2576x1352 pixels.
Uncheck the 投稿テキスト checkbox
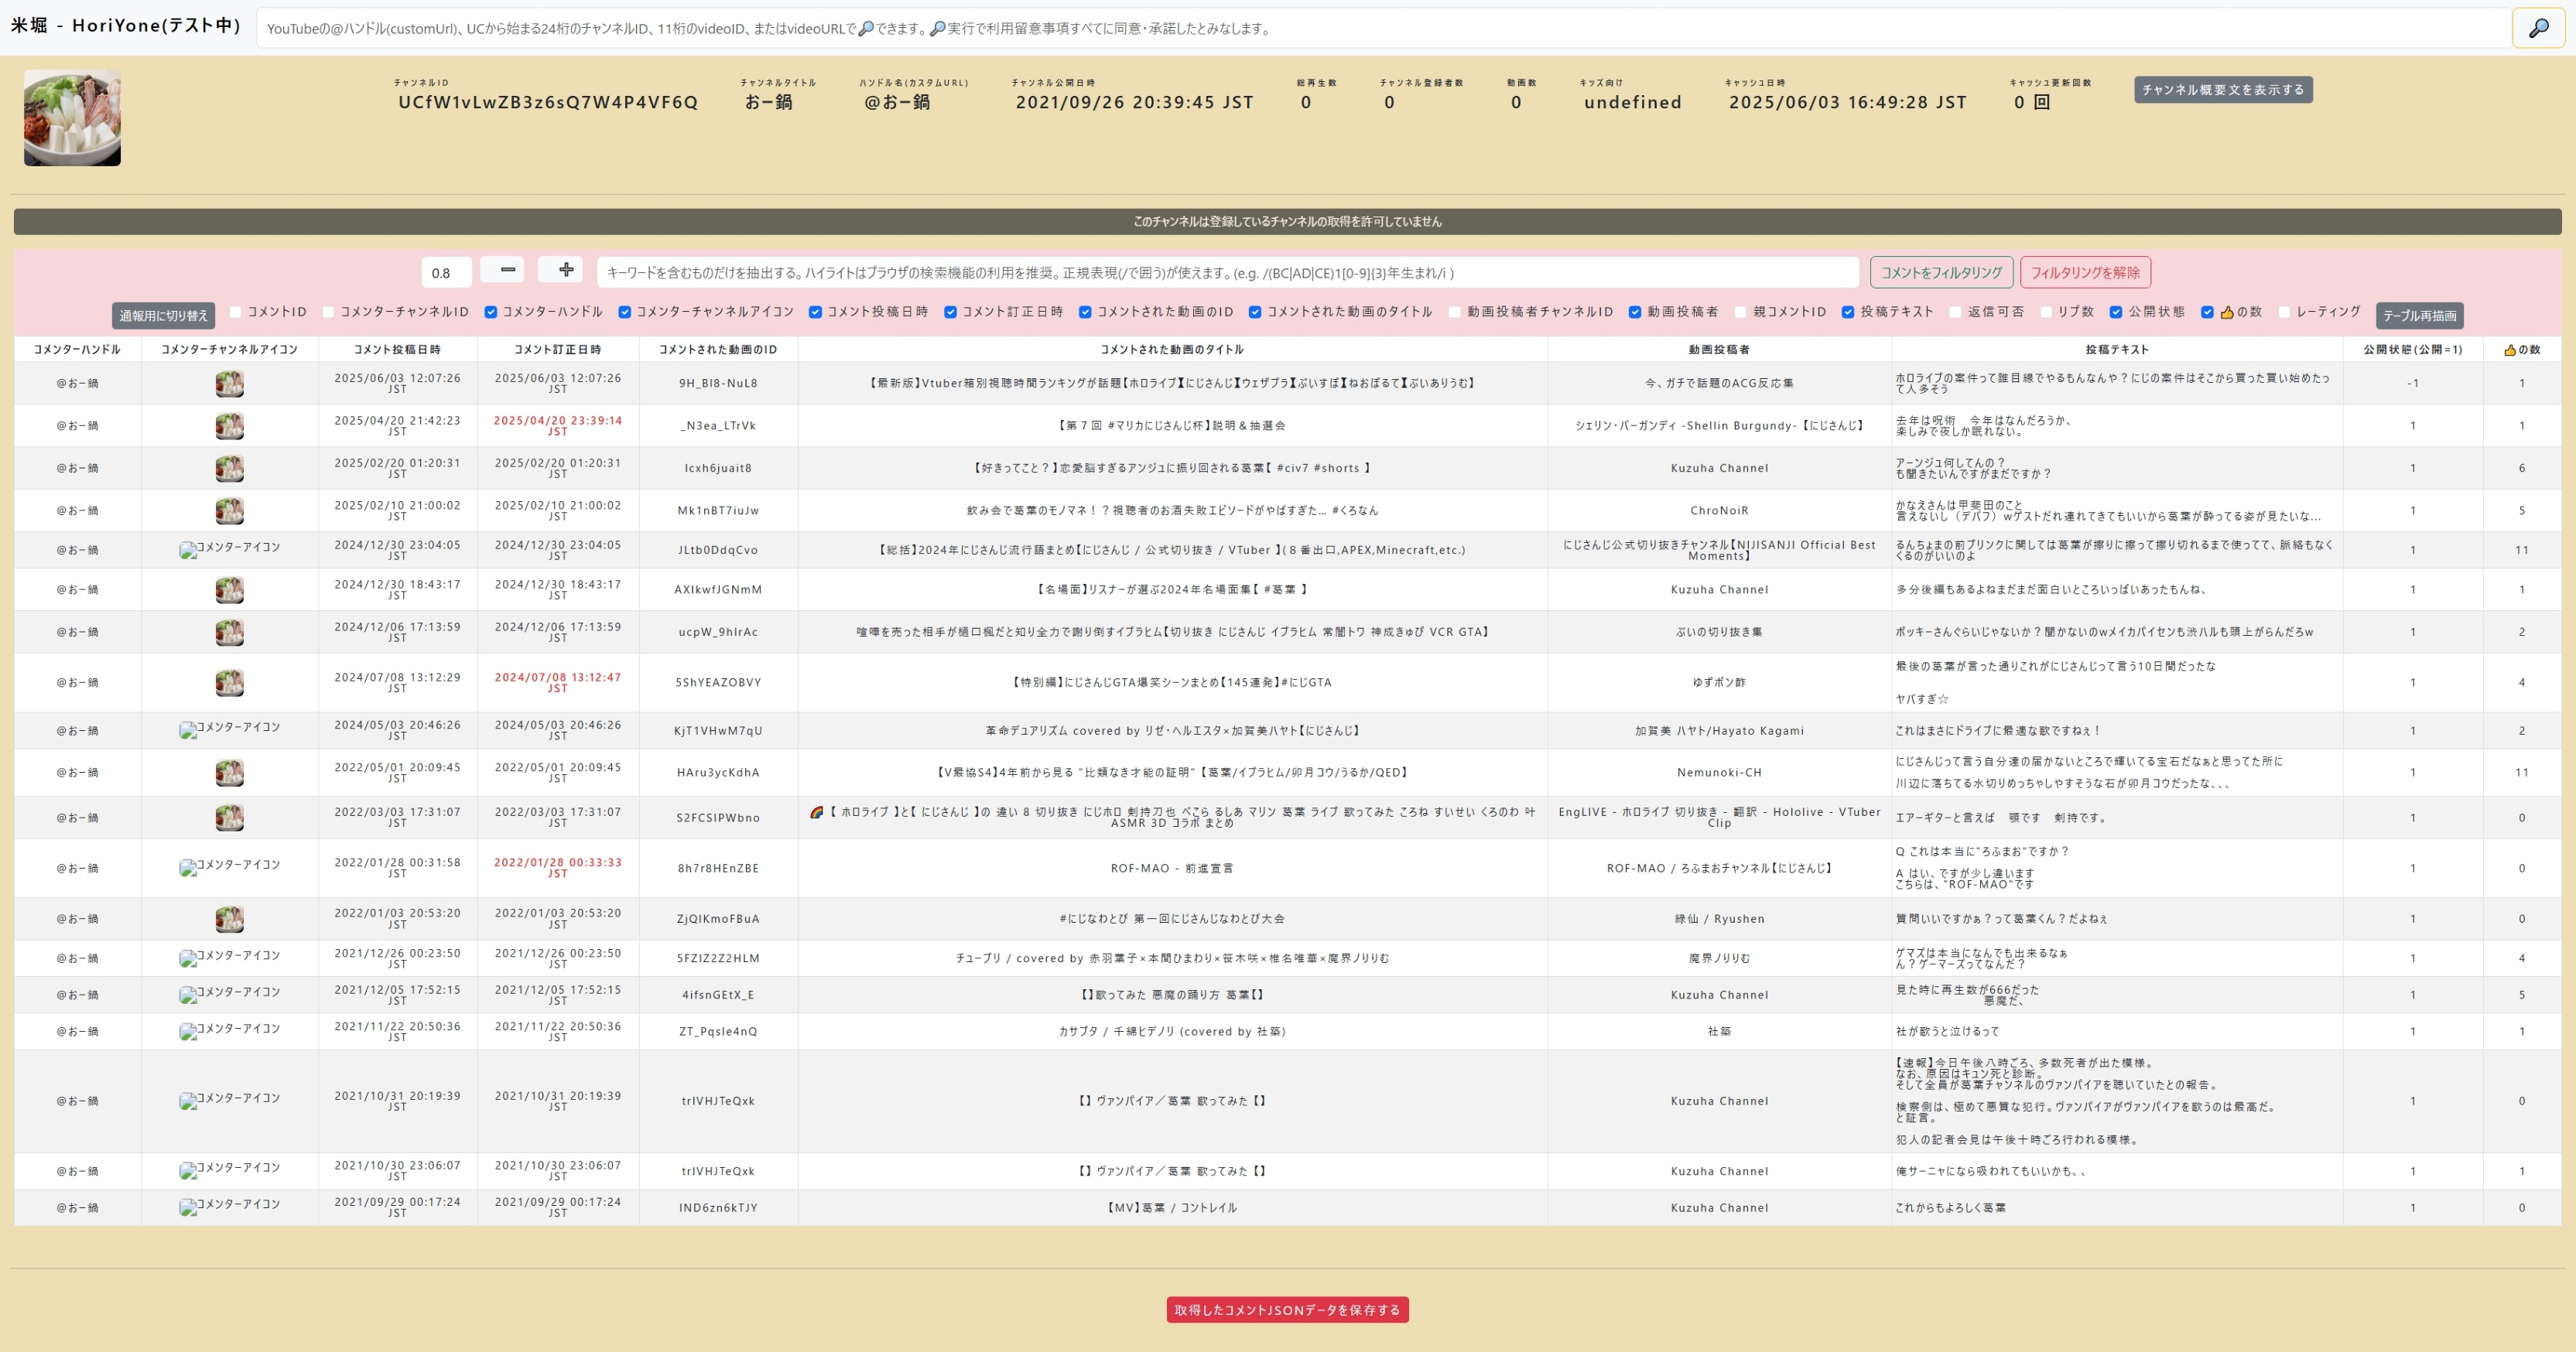click(1848, 312)
